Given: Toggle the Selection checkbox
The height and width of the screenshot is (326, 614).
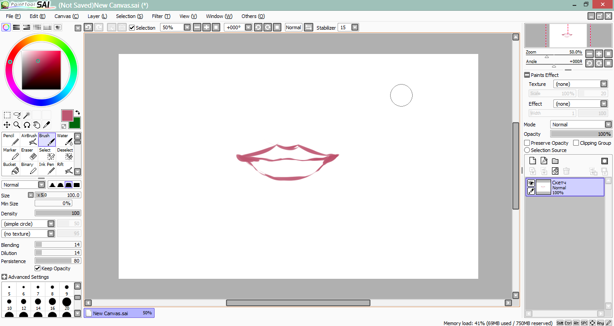Looking at the screenshot, I should point(132,28).
